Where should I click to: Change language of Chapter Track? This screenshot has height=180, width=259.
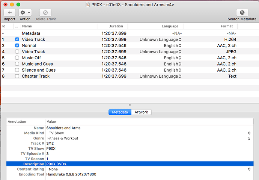[x=160, y=76]
